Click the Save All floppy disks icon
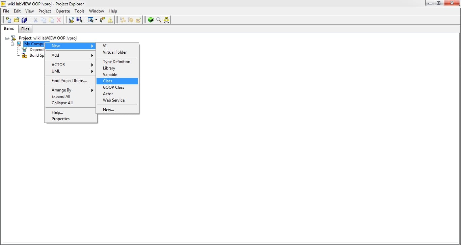 point(24,20)
